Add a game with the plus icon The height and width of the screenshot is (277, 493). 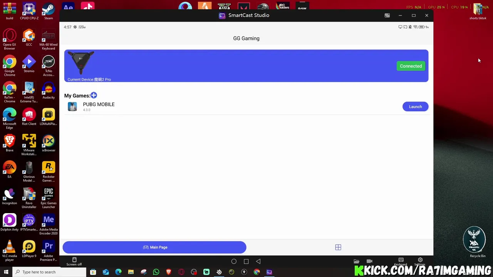94,95
